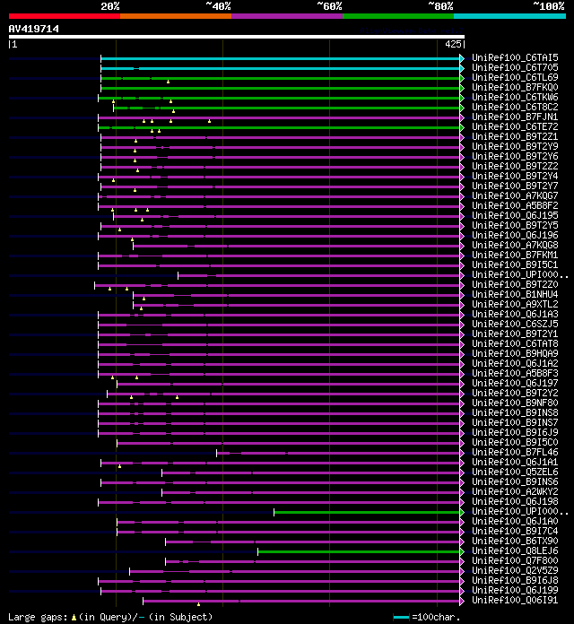Select label UniRef100_Q6J197

tap(515, 383)
